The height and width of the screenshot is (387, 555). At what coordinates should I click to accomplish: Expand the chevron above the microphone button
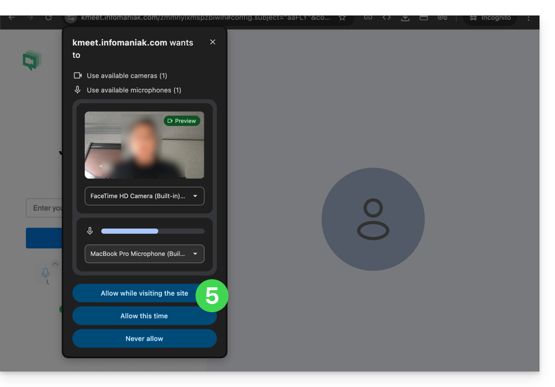tap(55, 264)
